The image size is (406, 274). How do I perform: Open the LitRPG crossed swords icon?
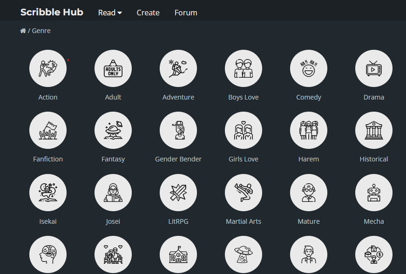tap(178, 193)
